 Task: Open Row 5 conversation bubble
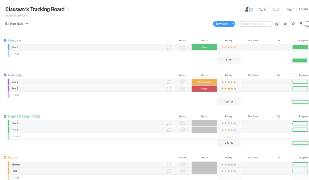click(169, 130)
